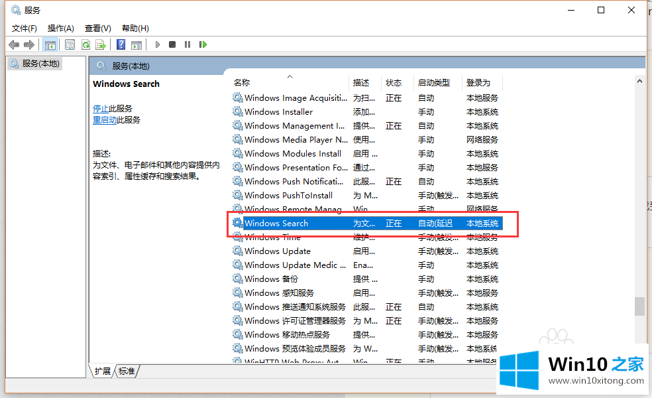
Task: Select the Windows Update service row
Action: point(277,251)
